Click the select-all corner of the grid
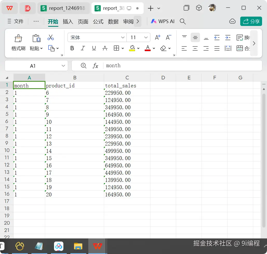 [7, 78]
